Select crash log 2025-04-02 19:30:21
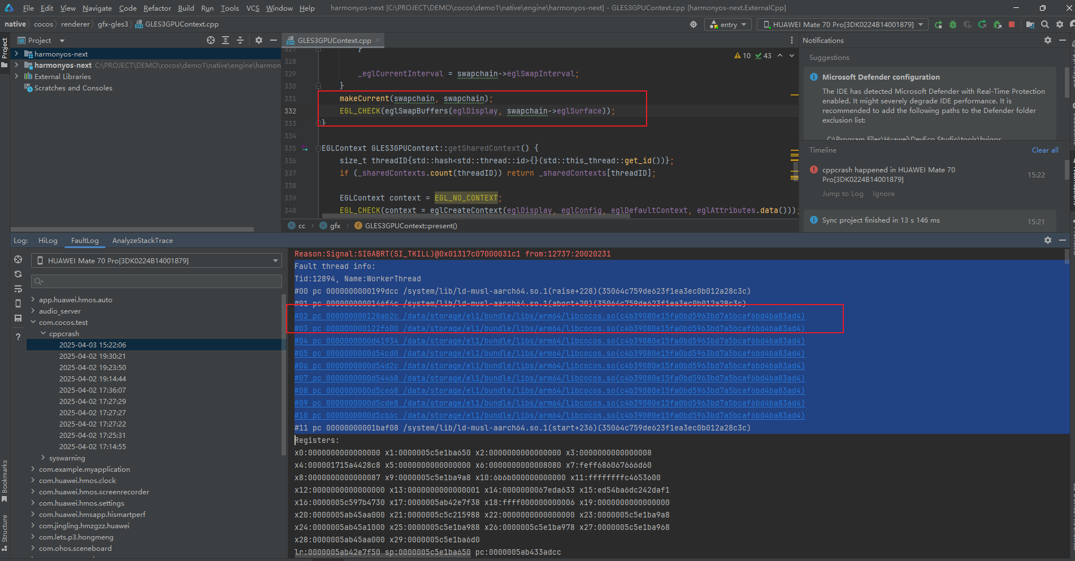This screenshot has width=1075, height=561. point(93,356)
